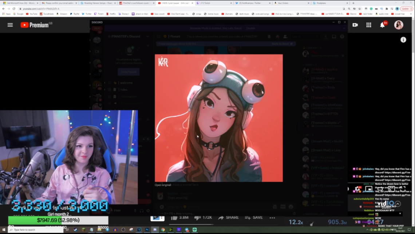Expand the vidIQ panel chevron
Viewport: 415px width, 234px height.
398,204
